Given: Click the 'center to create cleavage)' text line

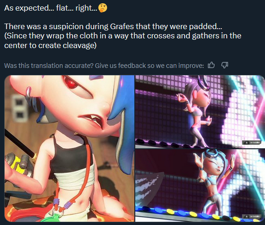Looking at the screenshot, I should click(x=50, y=45).
